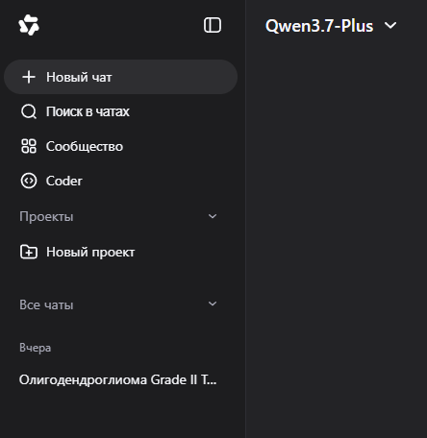Viewport: 427px width, 438px height.
Task: Collapse Все чаты using its chevron
Action: (x=213, y=304)
